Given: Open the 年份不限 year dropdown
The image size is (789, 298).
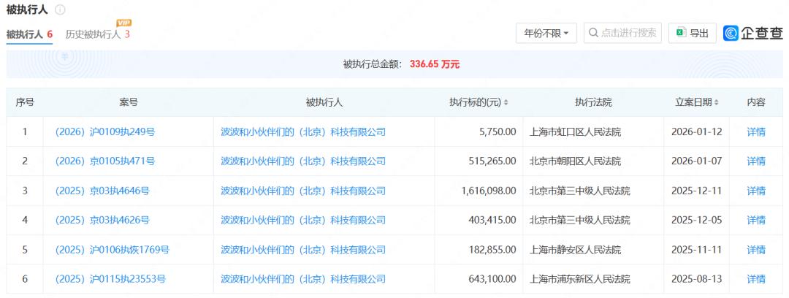Looking at the screenshot, I should (546, 33).
